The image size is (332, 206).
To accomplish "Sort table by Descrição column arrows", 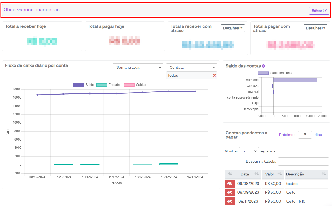I will pyautogui.click(x=324, y=174).
